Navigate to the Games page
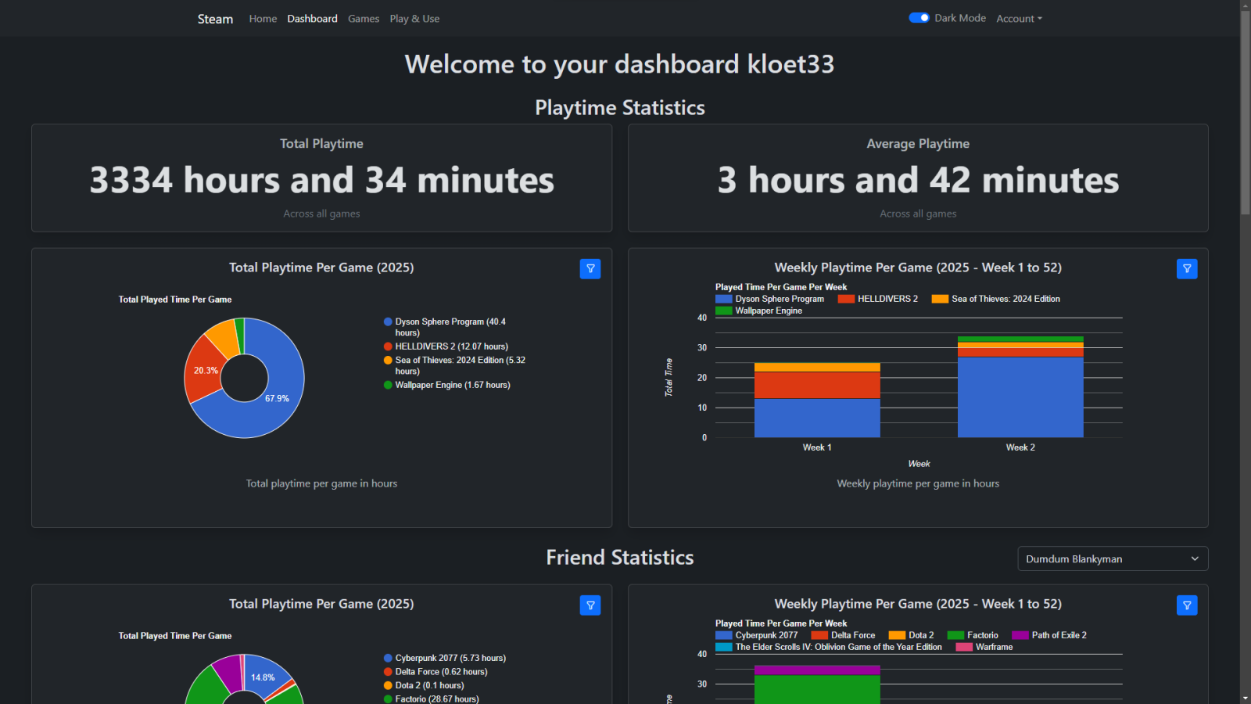The image size is (1251, 704). [x=364, y=18]
